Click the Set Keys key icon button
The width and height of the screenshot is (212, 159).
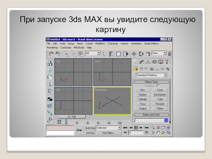pos(79,130)
